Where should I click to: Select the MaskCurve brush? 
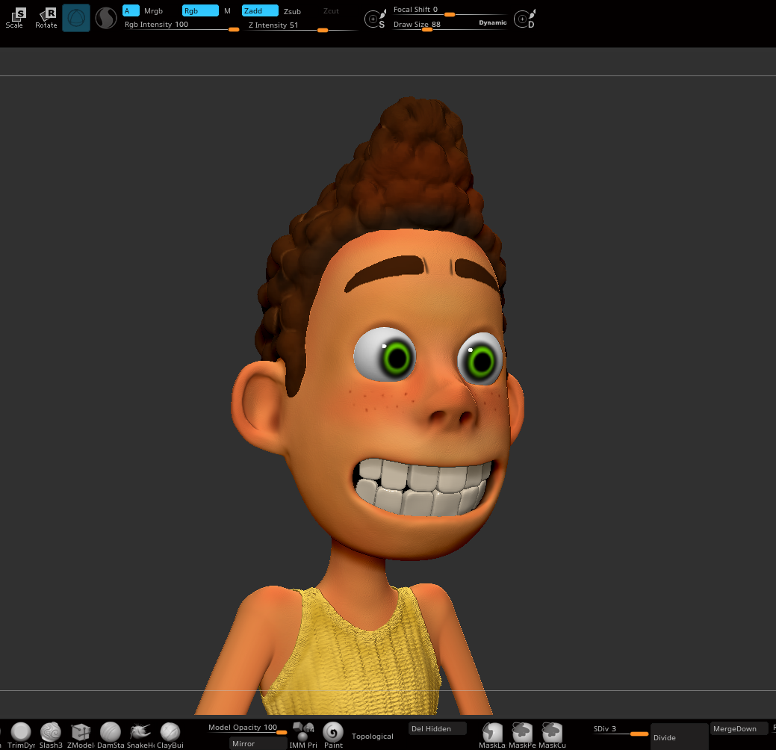[552, 735]
